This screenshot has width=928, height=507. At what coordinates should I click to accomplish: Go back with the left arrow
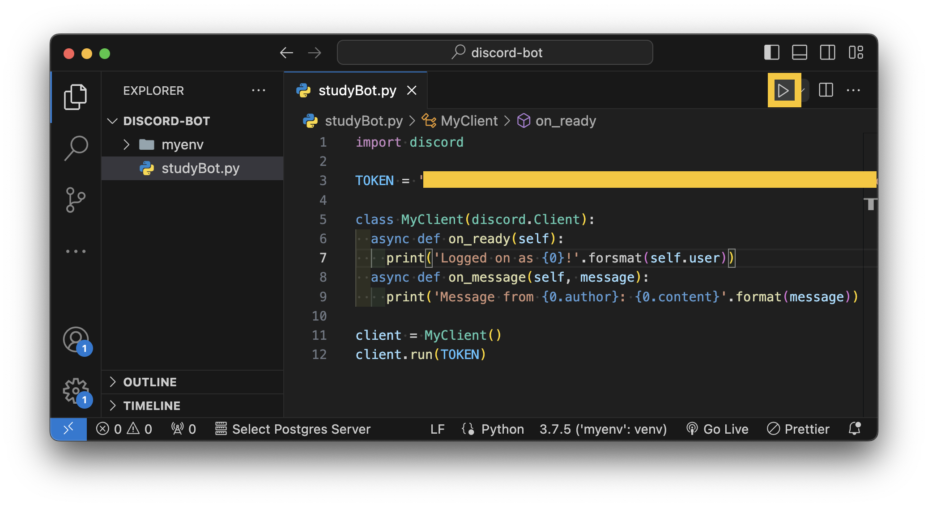(x=286, y=53)
